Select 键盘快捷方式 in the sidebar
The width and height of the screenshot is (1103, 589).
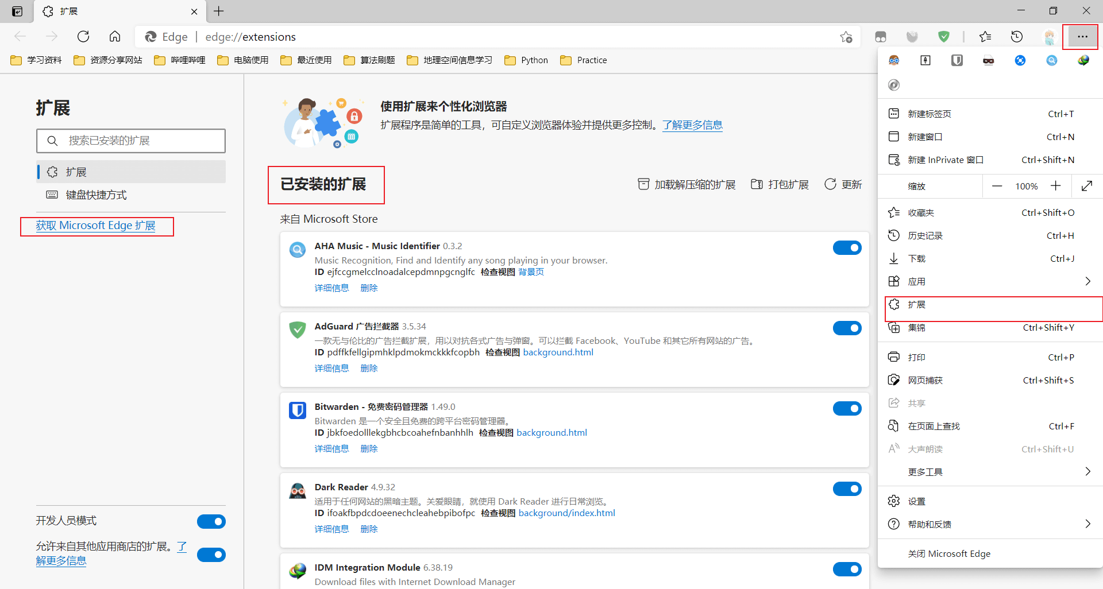click(132, 195)
